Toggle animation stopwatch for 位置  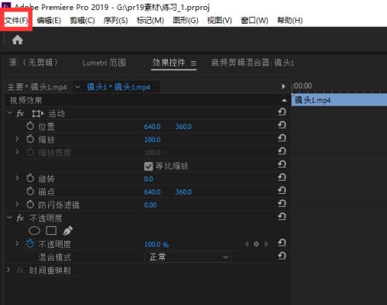click(30, 126)
